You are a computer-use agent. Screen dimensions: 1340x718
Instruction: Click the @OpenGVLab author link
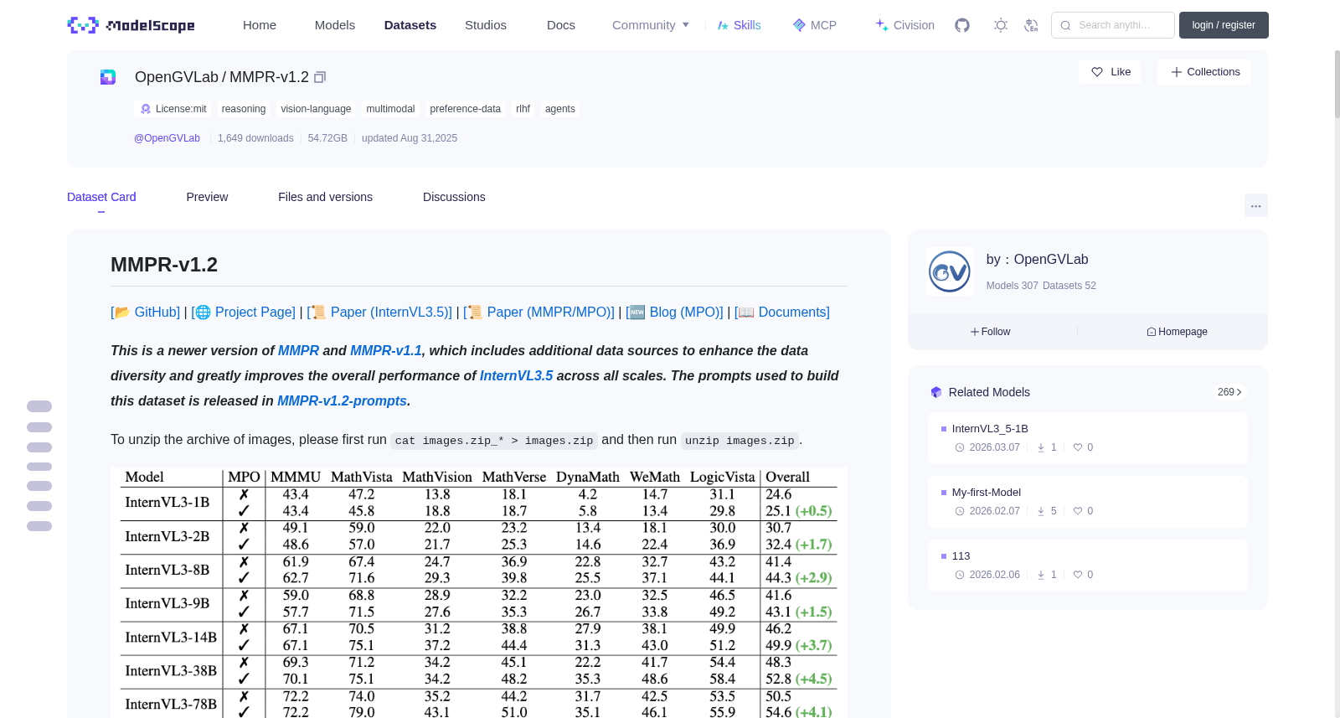(167, 138)
